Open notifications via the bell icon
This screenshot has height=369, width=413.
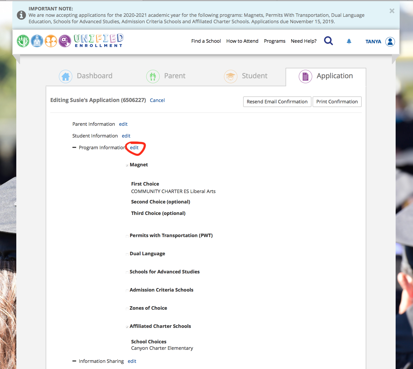(349, 41)
